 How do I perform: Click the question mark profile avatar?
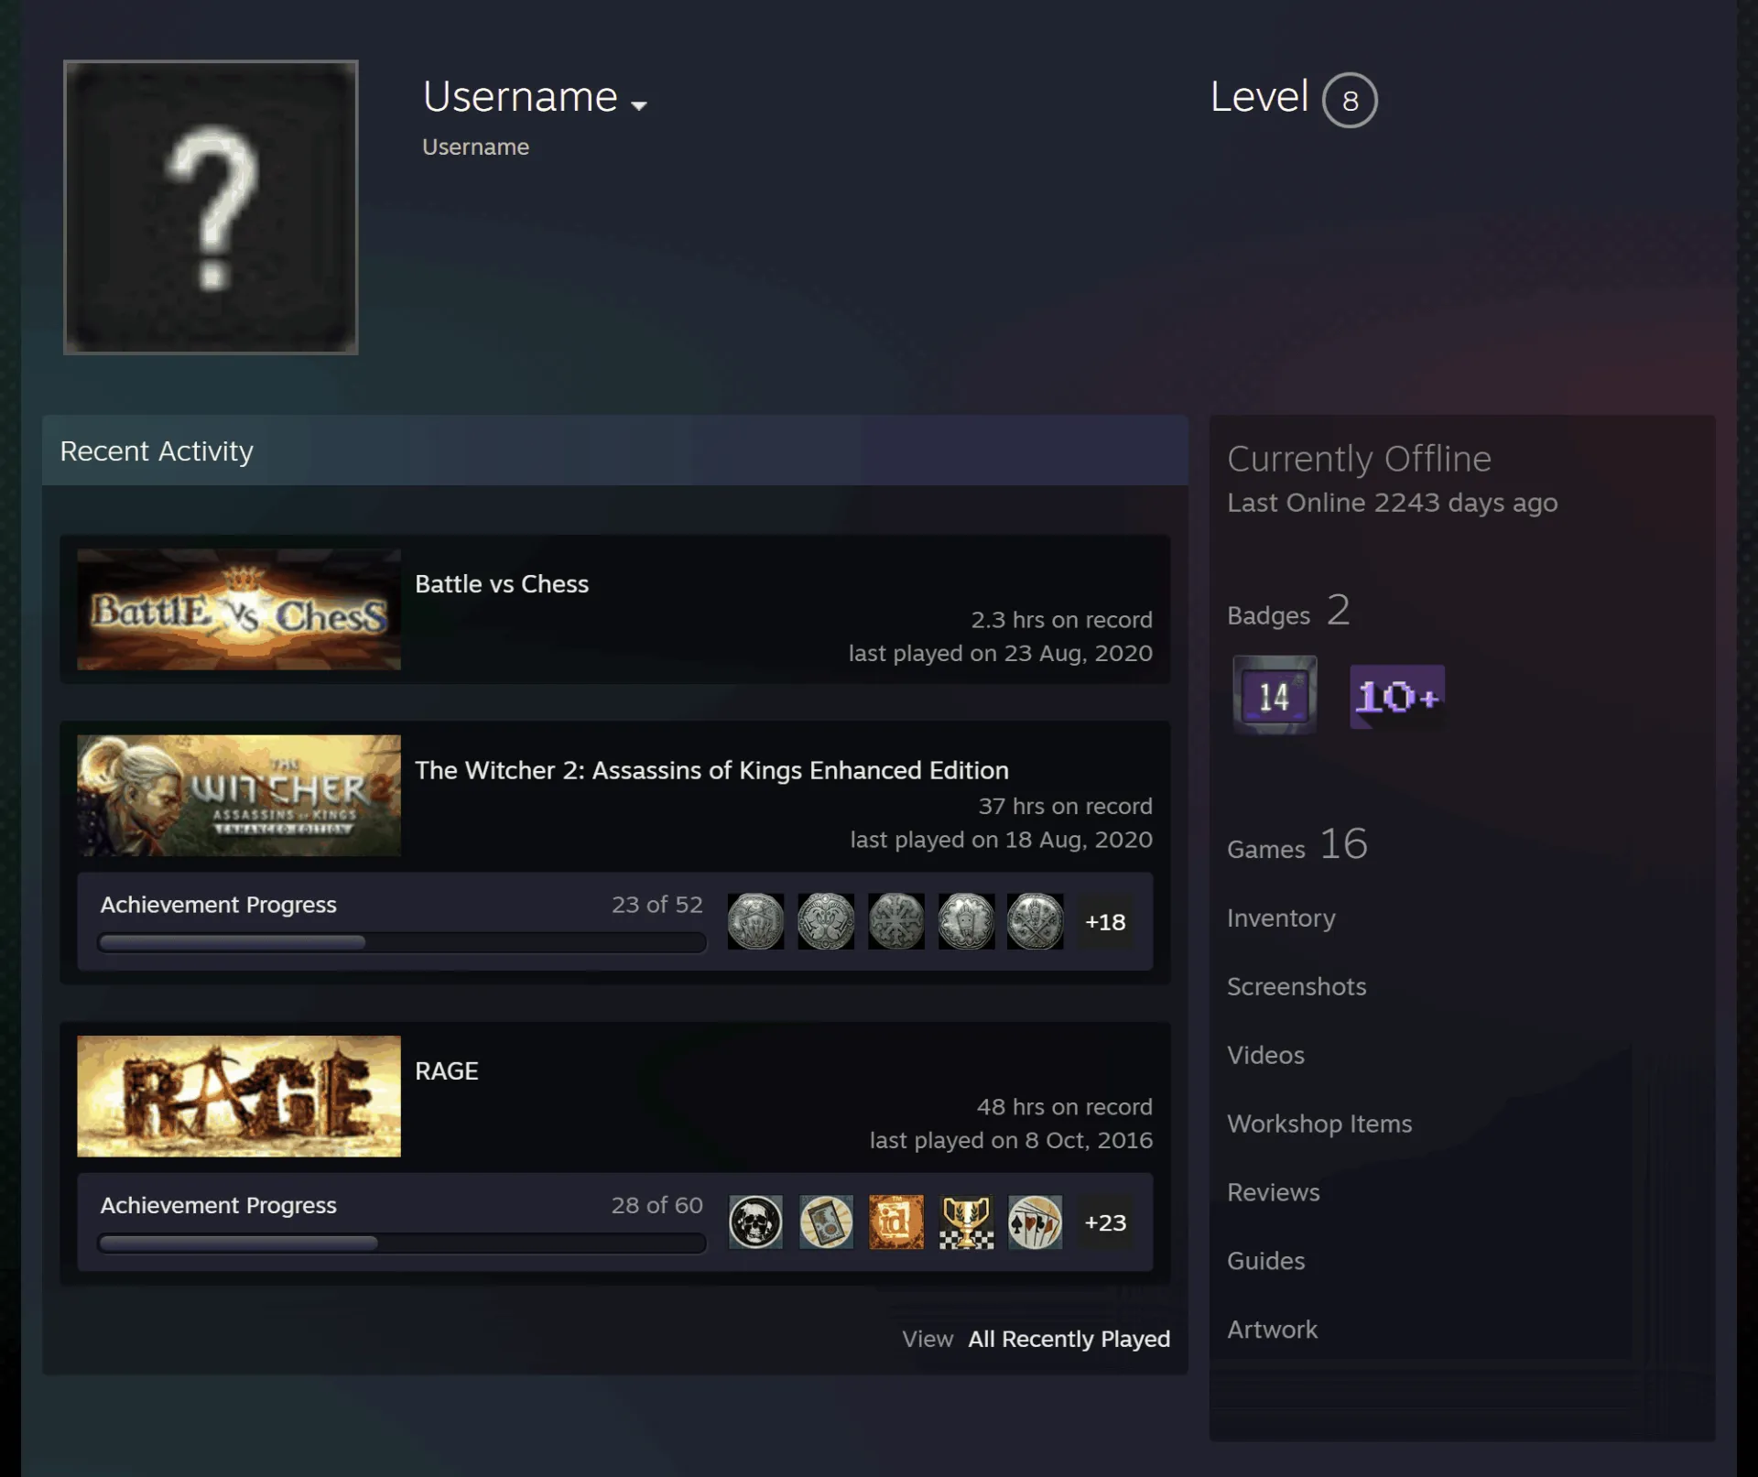pos(211,207)
